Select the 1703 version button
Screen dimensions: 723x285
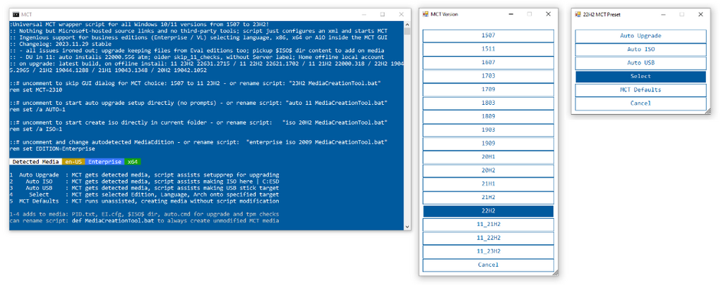[489, 76]
